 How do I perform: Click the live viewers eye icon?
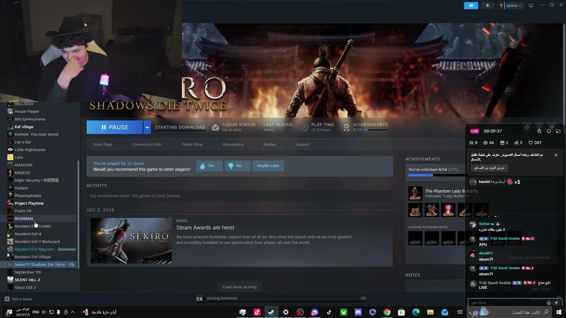(x=486, y=143)
